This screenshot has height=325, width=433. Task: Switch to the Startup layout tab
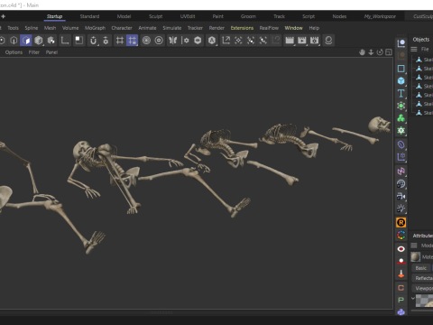[54, 16]
